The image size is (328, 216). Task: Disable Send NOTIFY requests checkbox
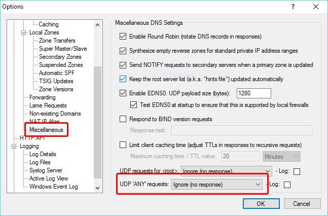coord(122,65)
